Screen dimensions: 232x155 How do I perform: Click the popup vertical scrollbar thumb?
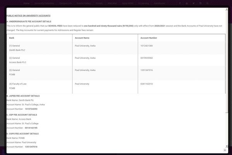[227, 62]
